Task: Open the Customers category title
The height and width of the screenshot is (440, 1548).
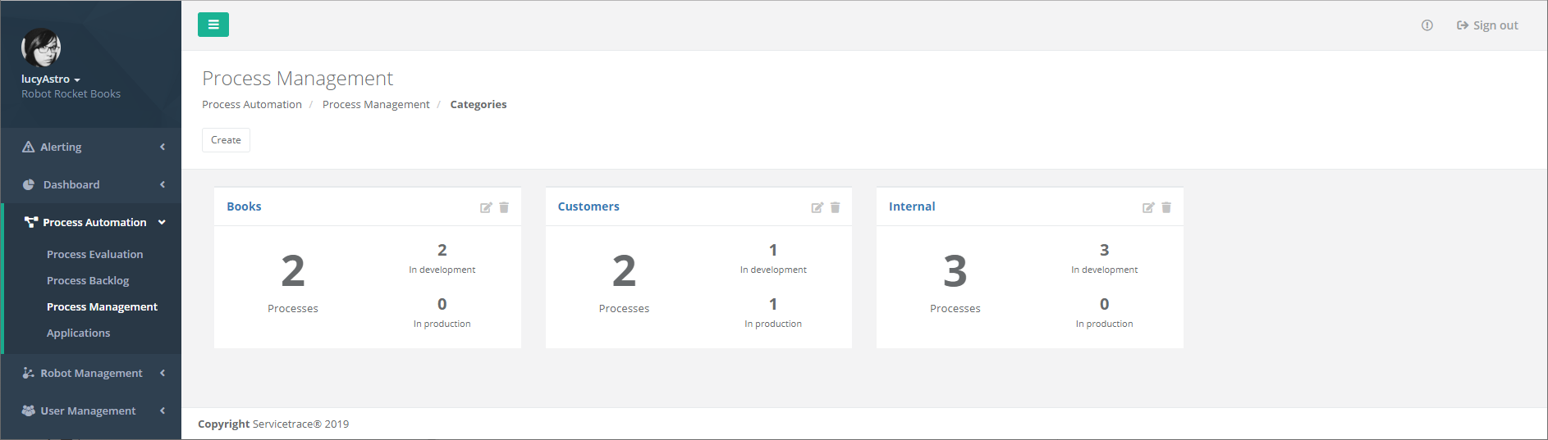Action: [589, 206]
